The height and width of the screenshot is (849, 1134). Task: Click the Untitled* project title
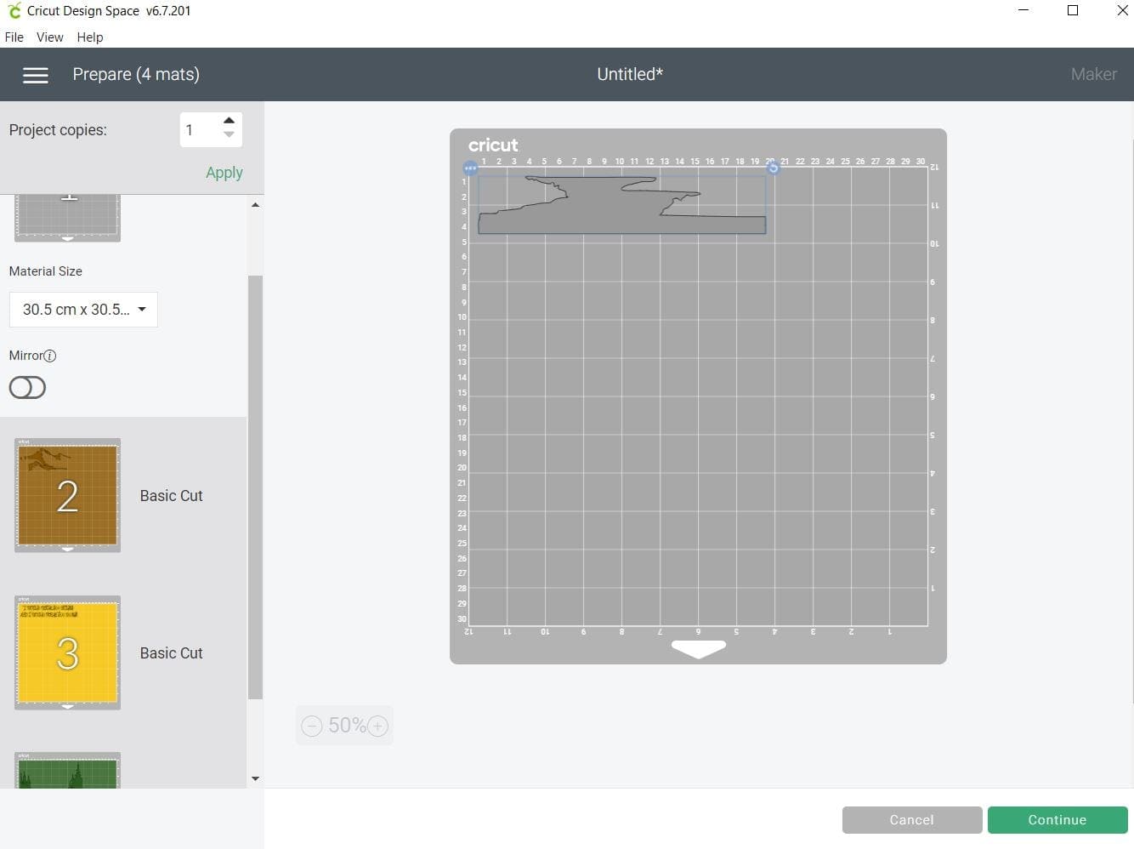[630, 74]
